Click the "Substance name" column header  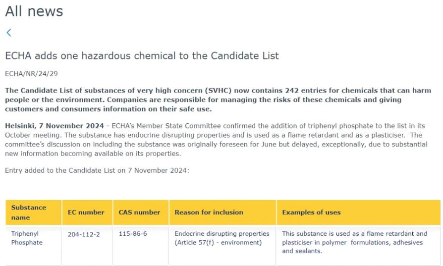[x=29, y=213]
